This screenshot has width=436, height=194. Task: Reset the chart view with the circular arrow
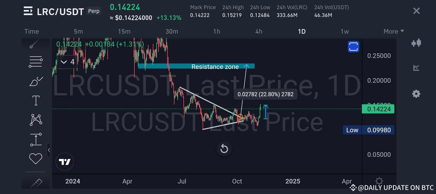pyautogui.click(x=224, y=148)
